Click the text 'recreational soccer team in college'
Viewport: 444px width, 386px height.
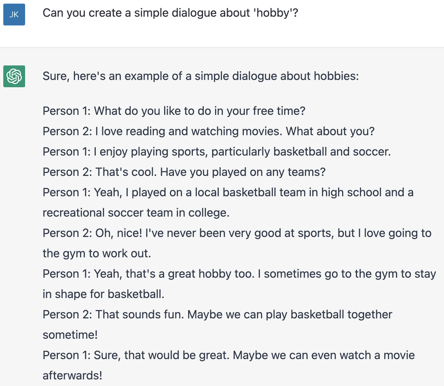pyautogui.click(x=136, y=213)
